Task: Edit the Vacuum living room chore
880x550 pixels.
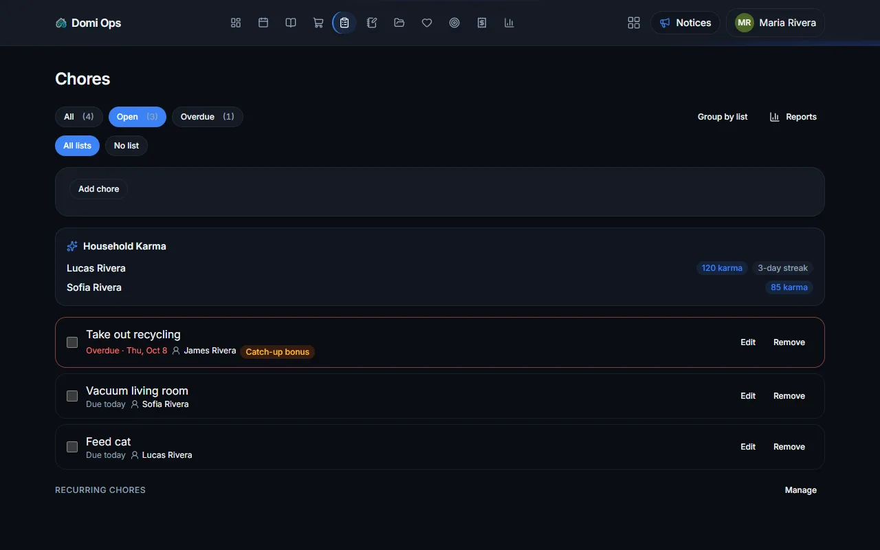Action: (748, 396)
